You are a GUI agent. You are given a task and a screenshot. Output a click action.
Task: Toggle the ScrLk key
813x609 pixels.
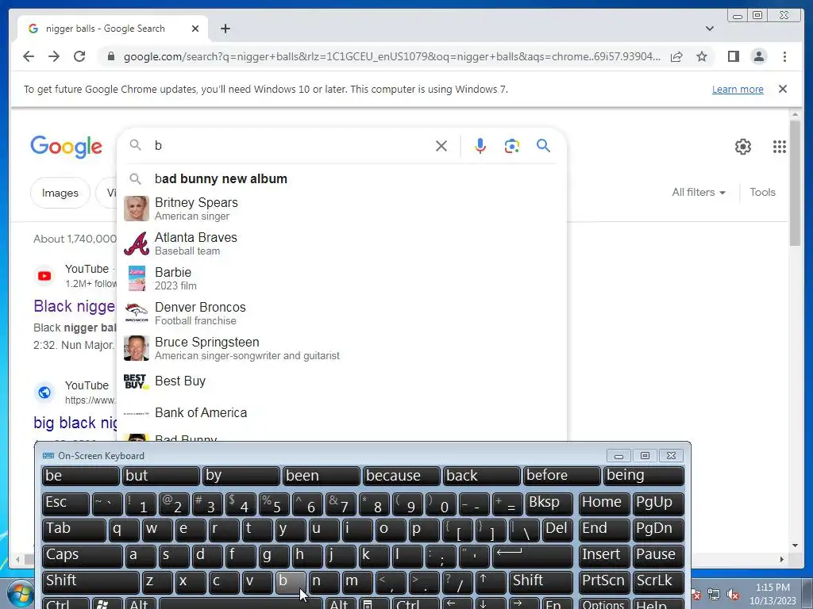(658, 581)
